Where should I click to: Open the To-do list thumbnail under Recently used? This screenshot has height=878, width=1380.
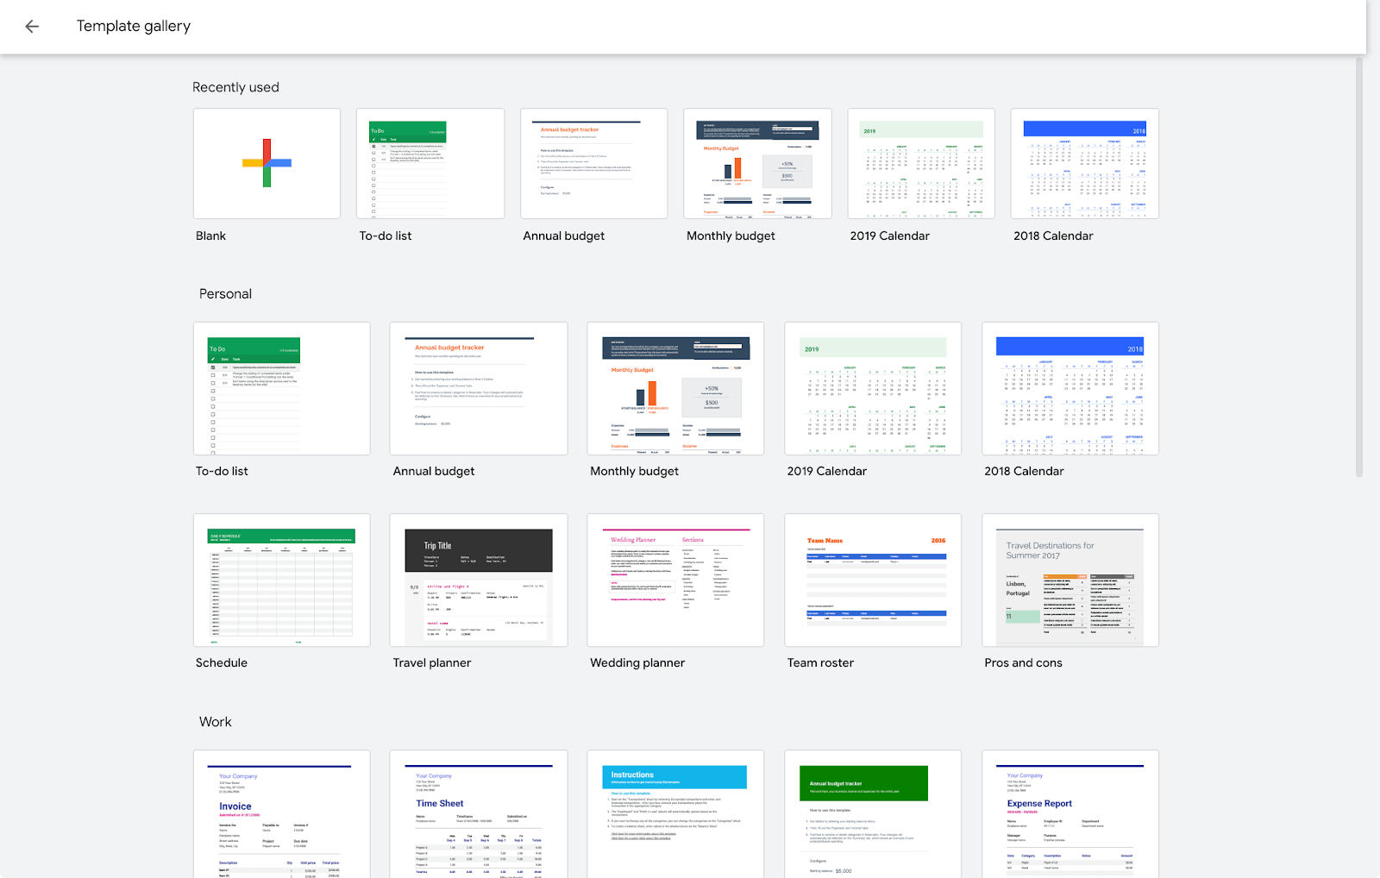click(x=430, y=163)
